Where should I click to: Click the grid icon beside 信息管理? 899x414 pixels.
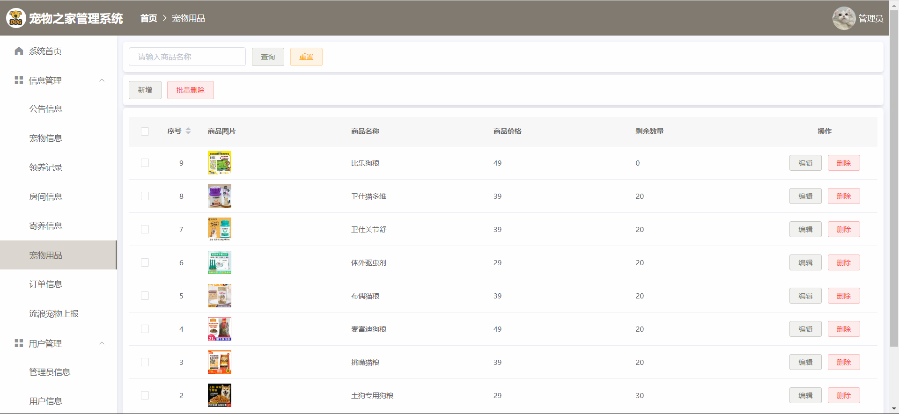19,80
